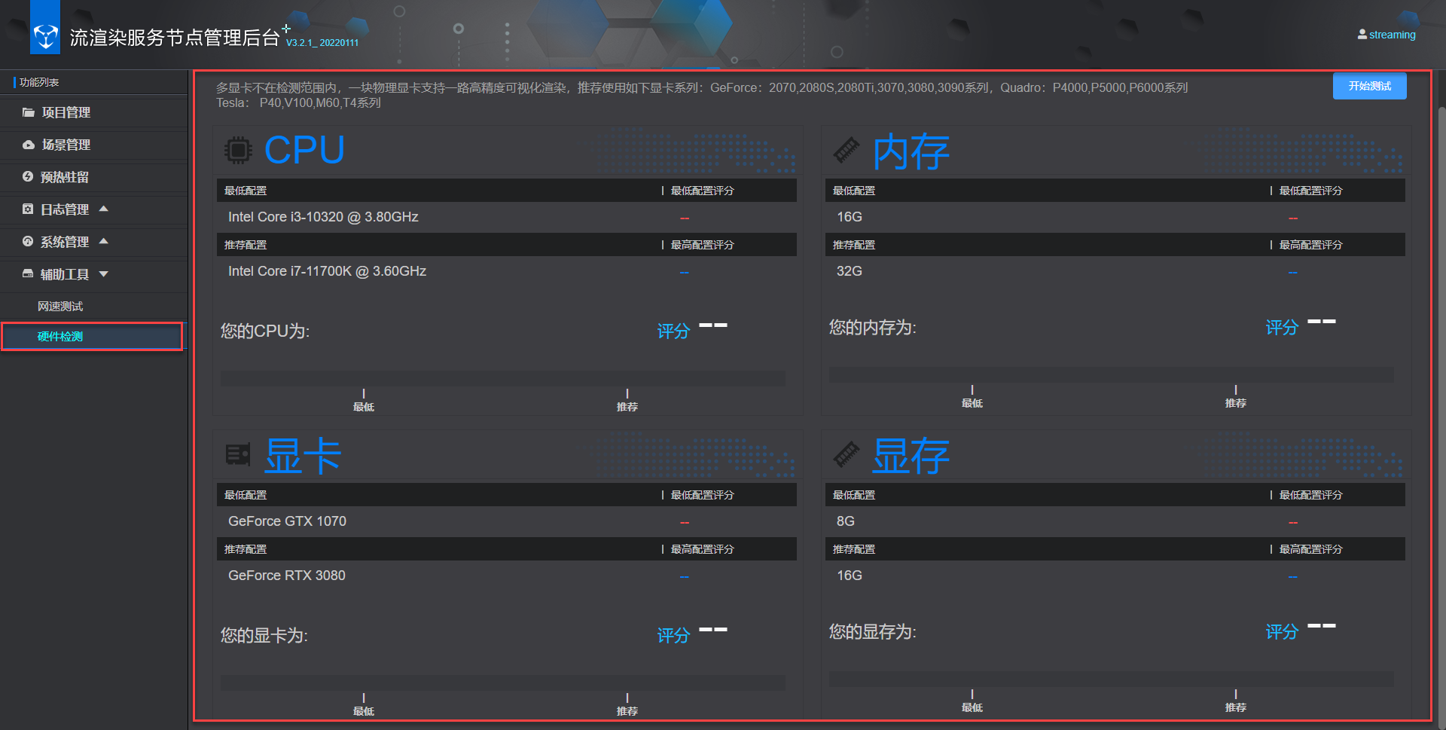Image resolution: width=1446 pixels, height=730 pixels.
Task: Click the CPU chip icon
Action: [238, 151]
